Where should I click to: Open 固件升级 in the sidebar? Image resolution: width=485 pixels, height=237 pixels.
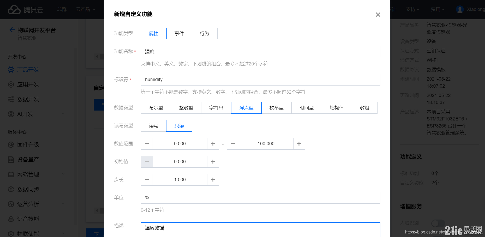(x=28, y=145)
